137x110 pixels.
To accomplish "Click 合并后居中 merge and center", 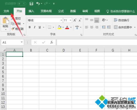I will pyautogui.click(x=123, y=27).
